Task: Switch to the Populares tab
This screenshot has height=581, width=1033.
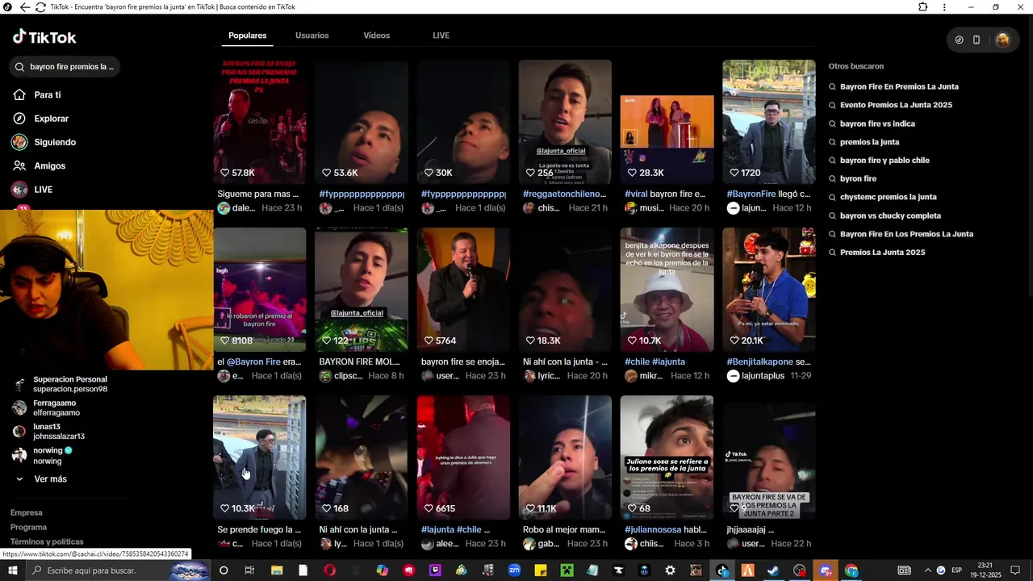Action: coord(247,36)
